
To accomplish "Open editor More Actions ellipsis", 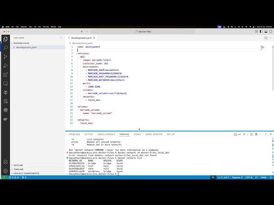I will (271, 38).
